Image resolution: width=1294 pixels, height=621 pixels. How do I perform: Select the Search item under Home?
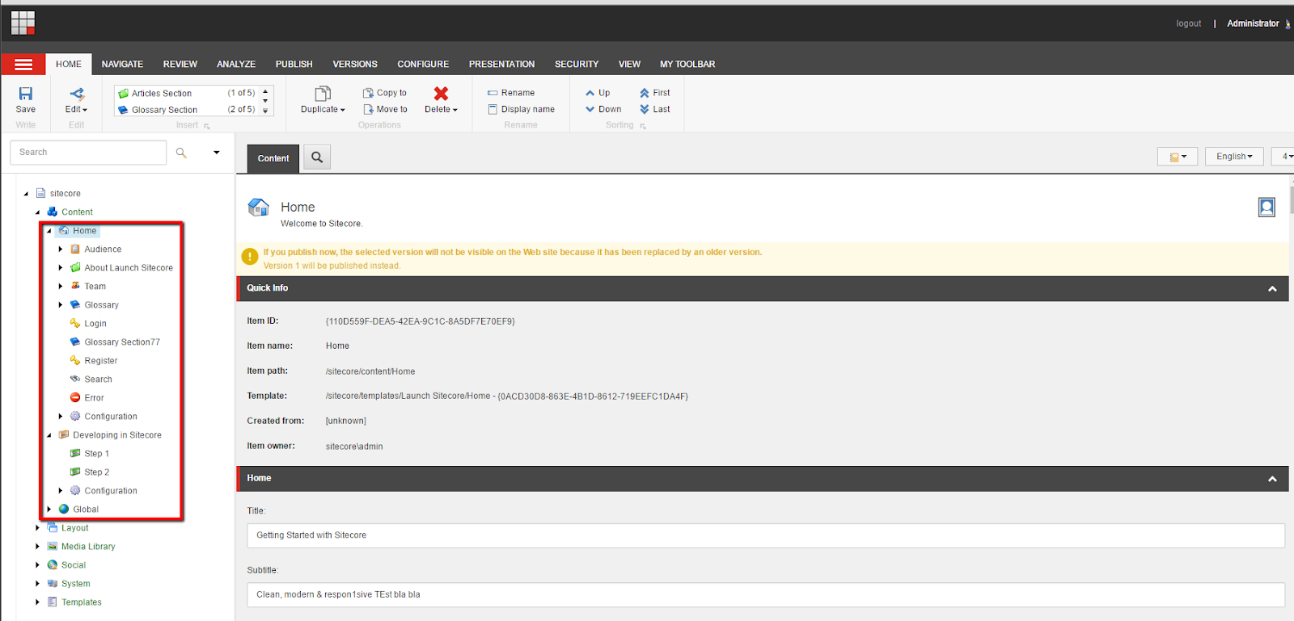(99, 380)
